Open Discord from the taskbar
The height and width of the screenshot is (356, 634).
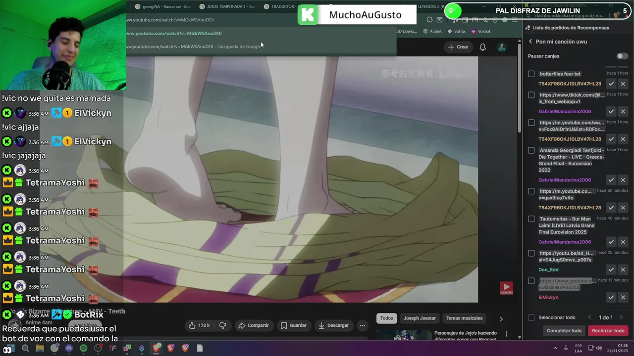pyautogui.click(x=69, y=348)
